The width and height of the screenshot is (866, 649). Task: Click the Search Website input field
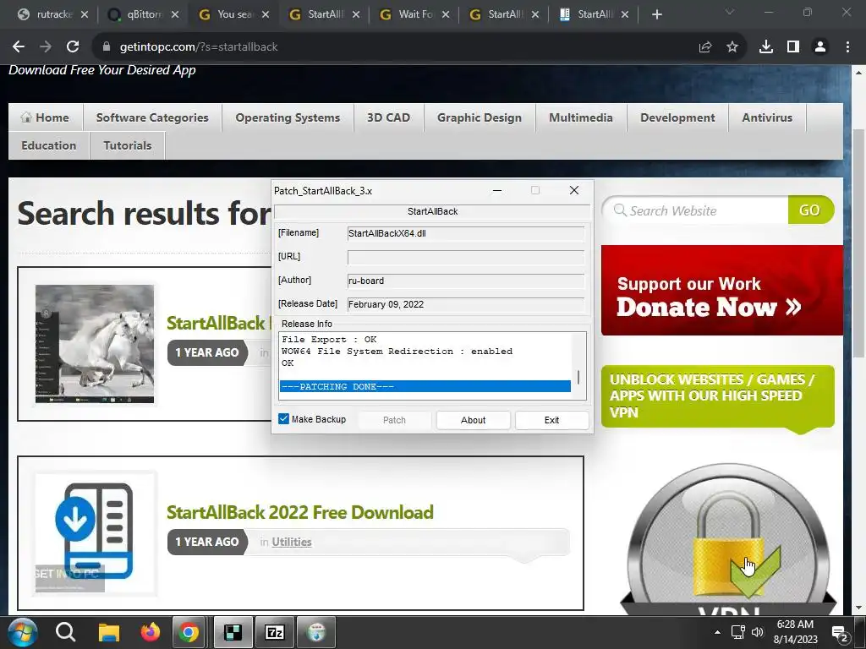click(x=697, y=210)
